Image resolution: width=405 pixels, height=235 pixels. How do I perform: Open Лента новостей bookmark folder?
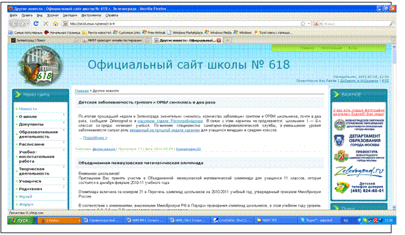(x=97, y=33)
